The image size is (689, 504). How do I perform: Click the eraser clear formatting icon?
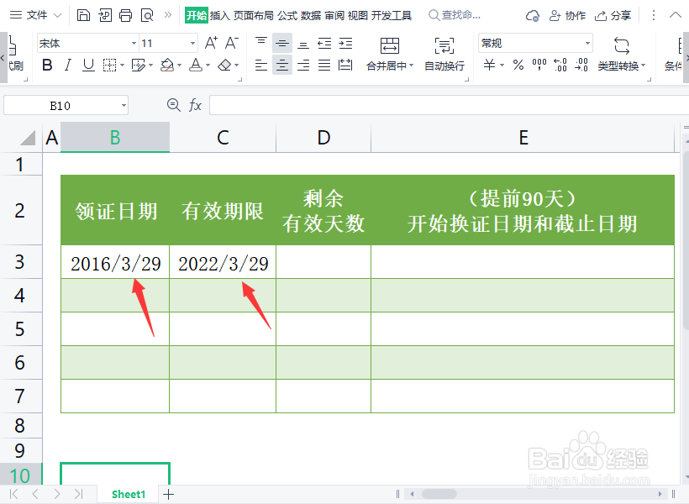(x=224, y=65)
